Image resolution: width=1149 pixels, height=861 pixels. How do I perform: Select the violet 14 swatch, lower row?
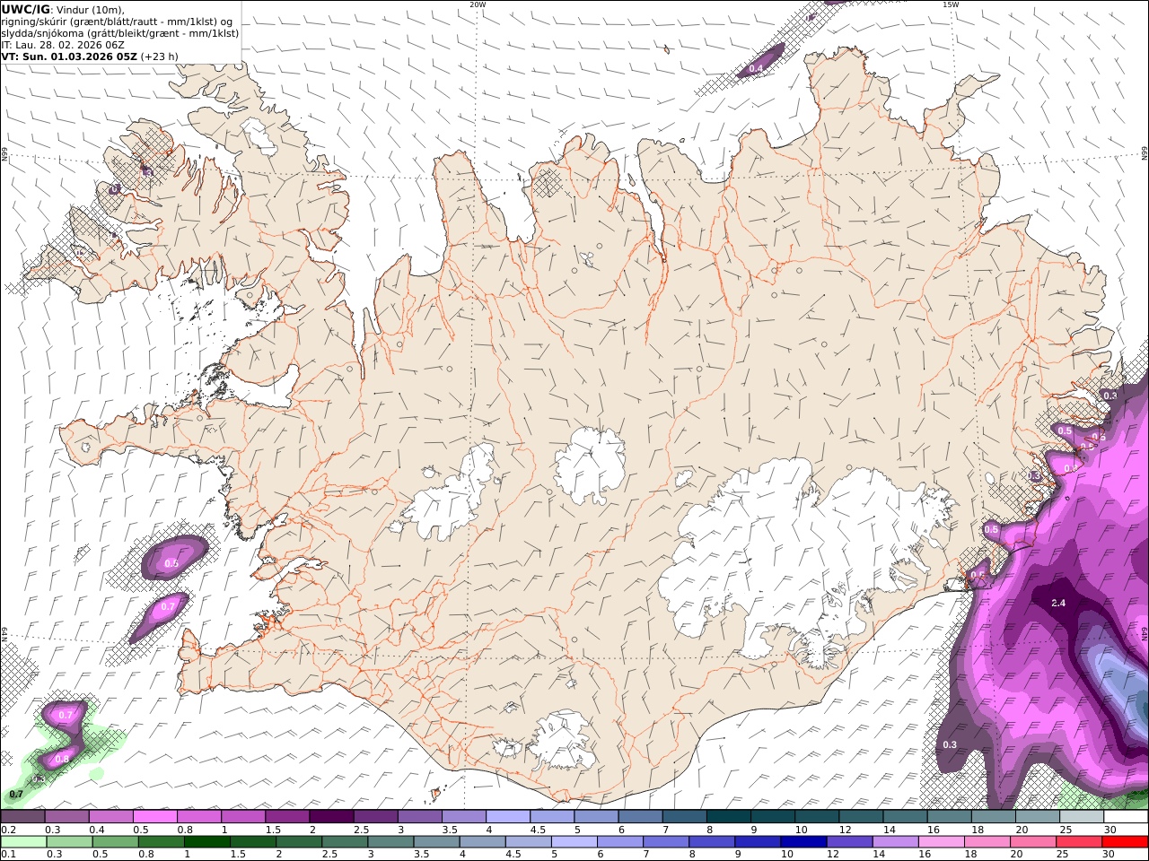pos(896,841)
